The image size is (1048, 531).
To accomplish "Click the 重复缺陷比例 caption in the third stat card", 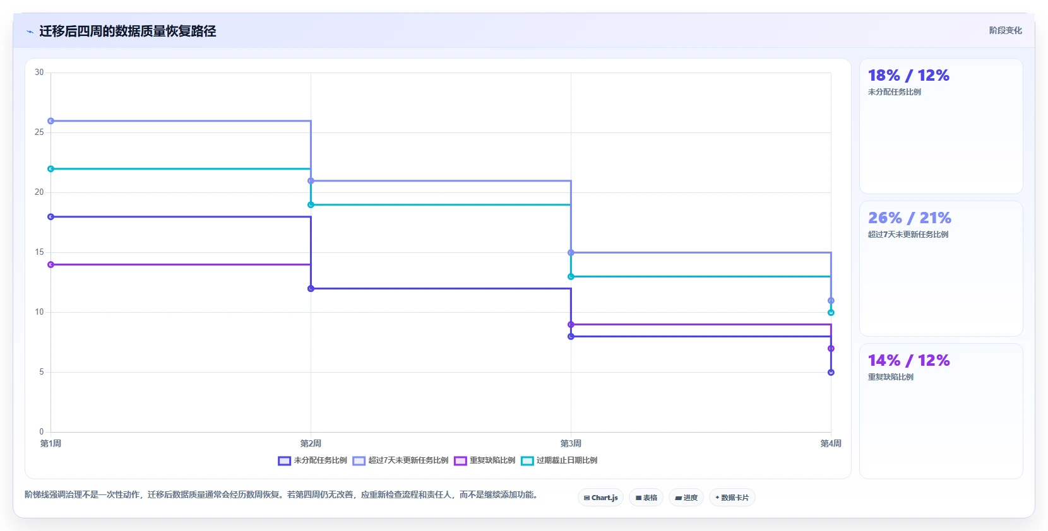I will 890,377.
